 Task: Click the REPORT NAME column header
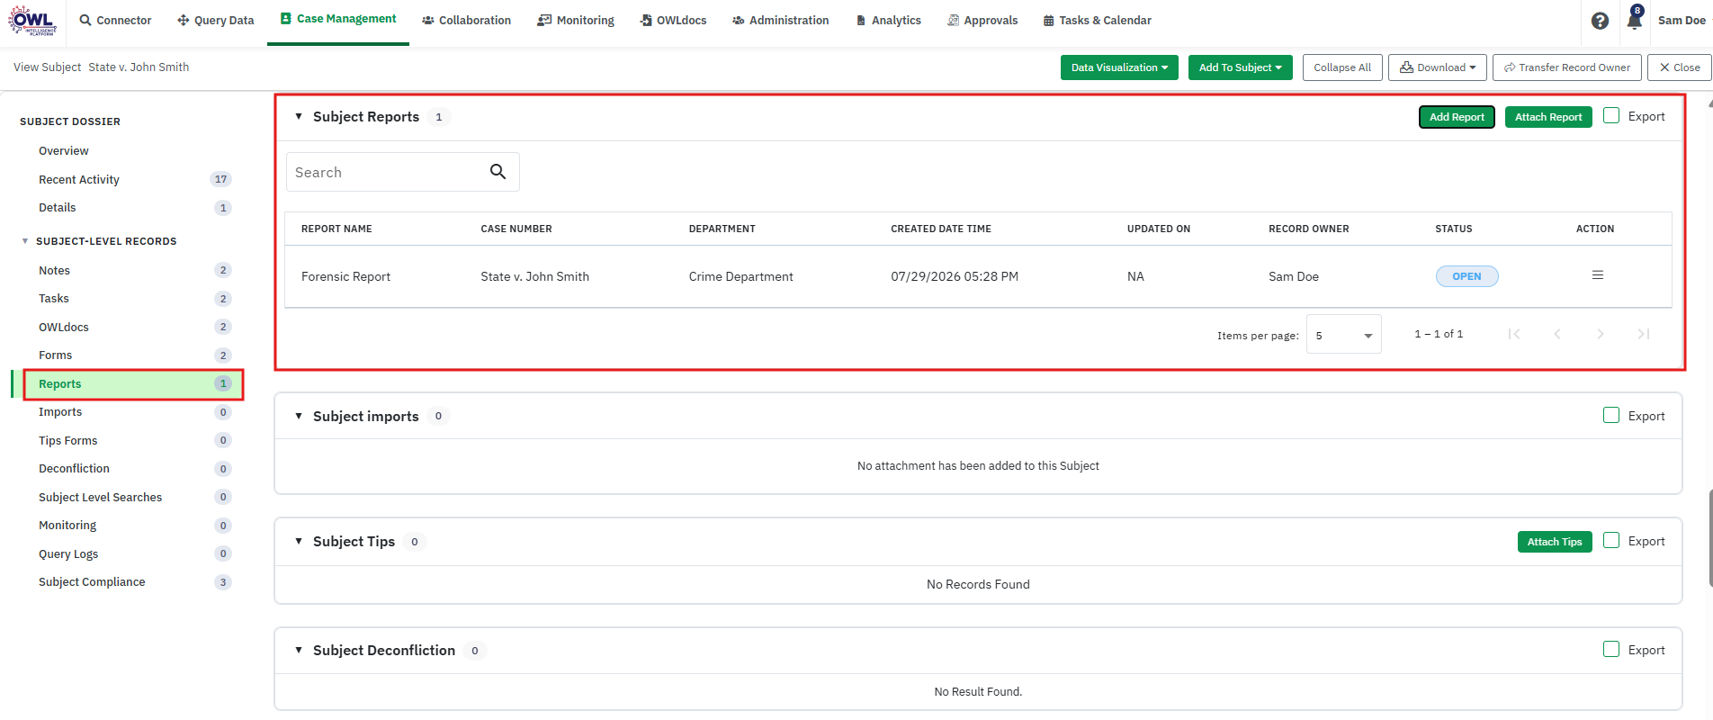[x=336, y=229]
